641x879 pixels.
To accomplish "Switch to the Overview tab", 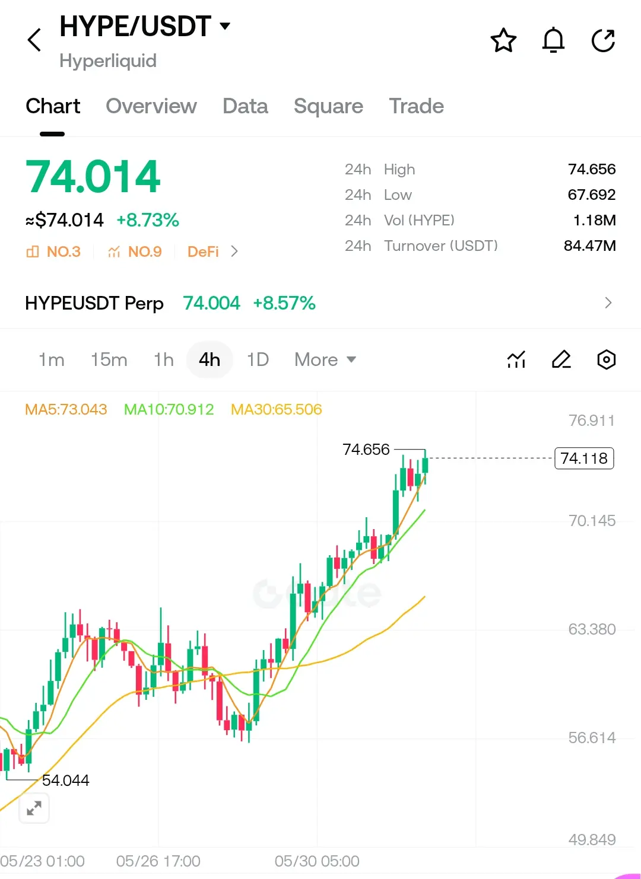I will (x=151, y=106).
